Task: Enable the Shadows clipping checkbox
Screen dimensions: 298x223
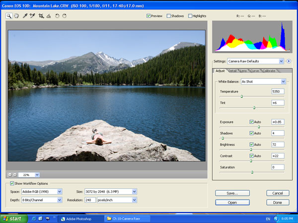Action: point(168,16)
